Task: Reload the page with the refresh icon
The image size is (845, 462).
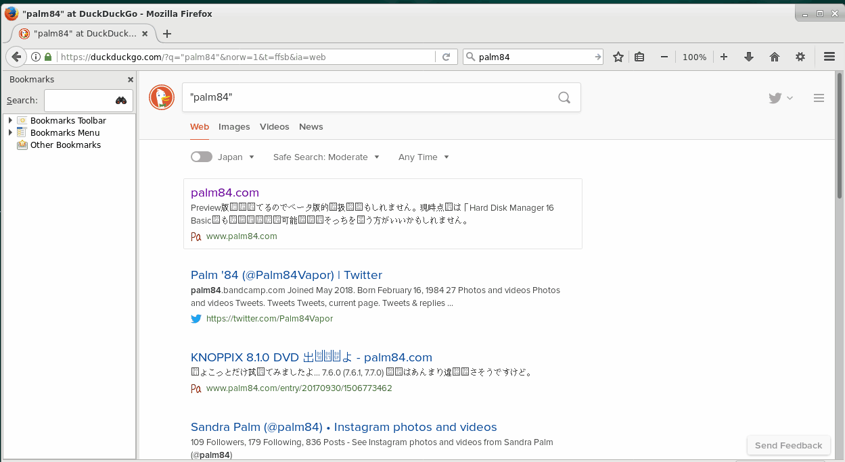Action: (x=446, y=57)
